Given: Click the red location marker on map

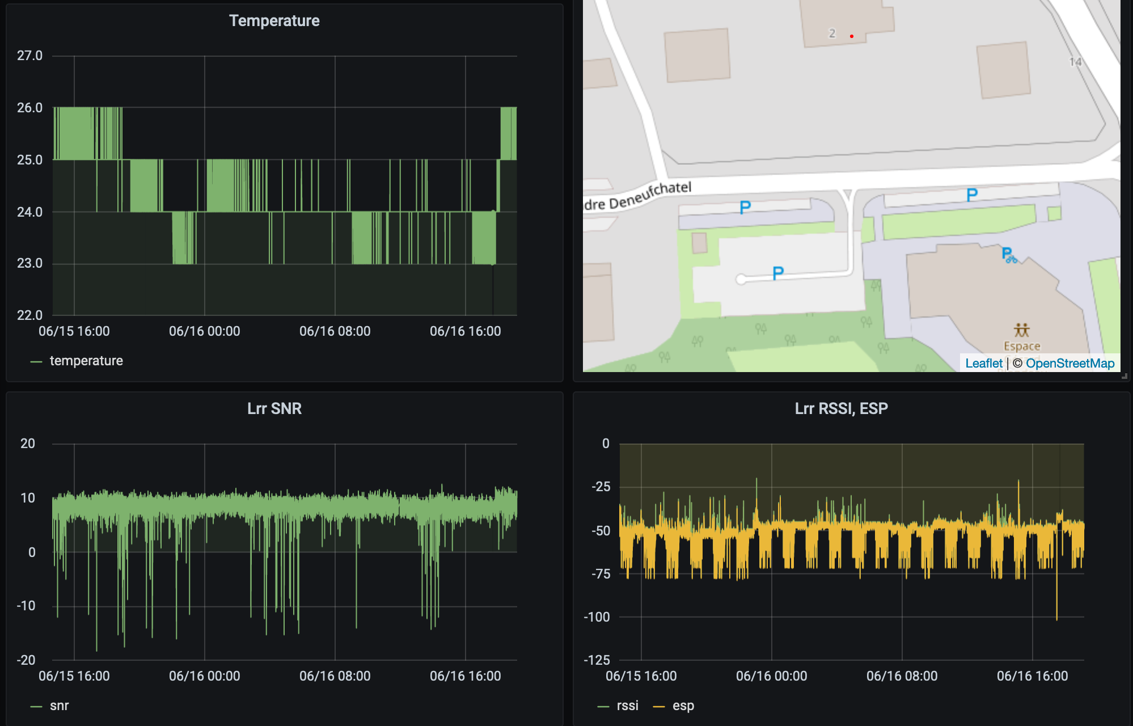Looking at the screenshot, I should click(851, 36).
